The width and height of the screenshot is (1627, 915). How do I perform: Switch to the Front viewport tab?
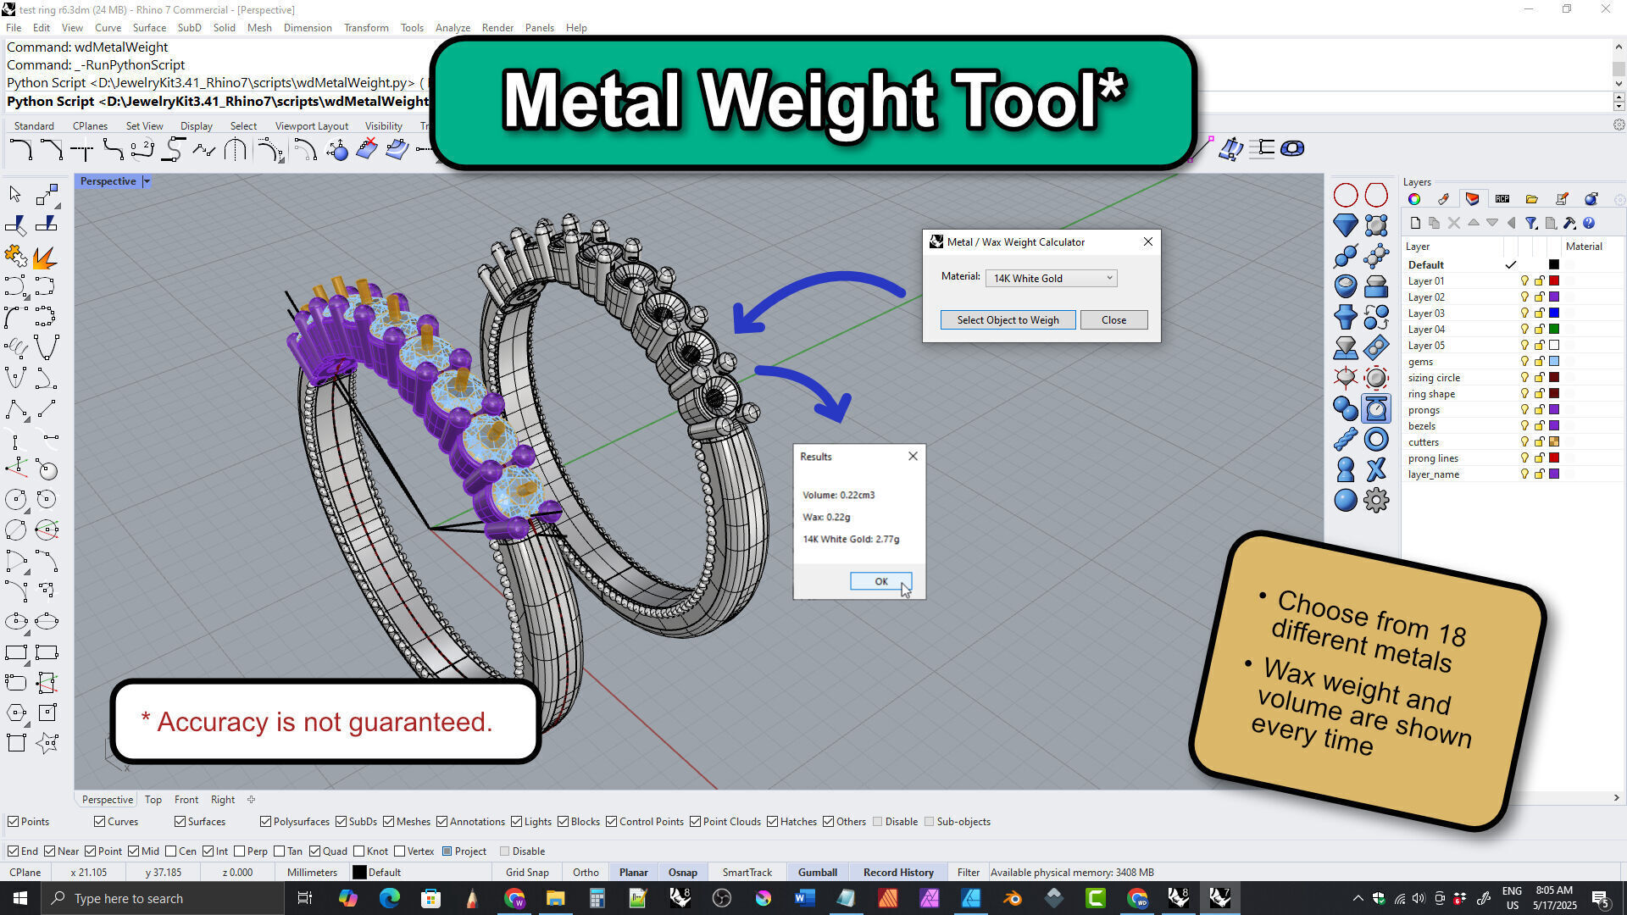[186, 799]
